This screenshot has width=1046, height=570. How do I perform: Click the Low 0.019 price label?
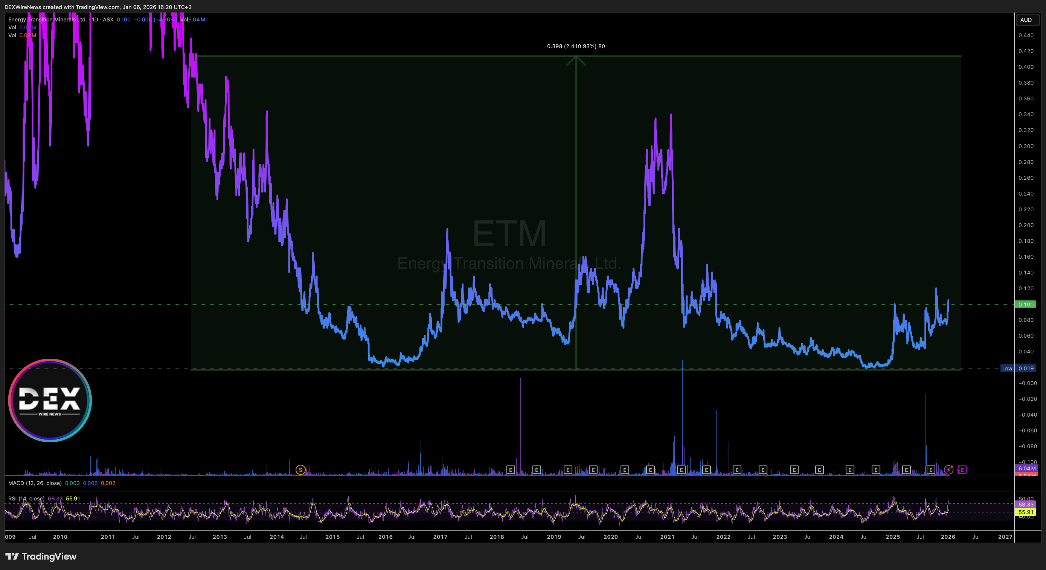coord(1018,368)
